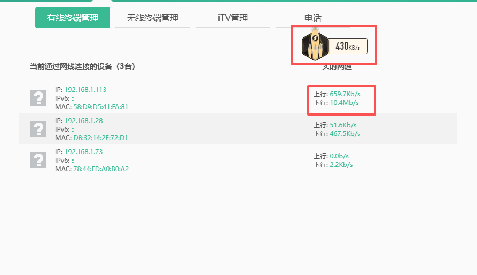Switch to the 有线终端管理 tab
This screenshot has width=477, height=275.
coord(73,18)
